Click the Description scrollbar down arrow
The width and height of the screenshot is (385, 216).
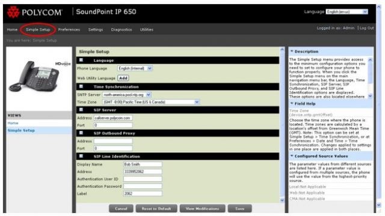370,96
